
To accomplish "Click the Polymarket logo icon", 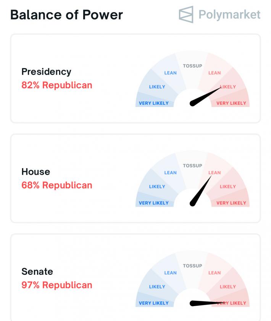I will click(186, 15).
